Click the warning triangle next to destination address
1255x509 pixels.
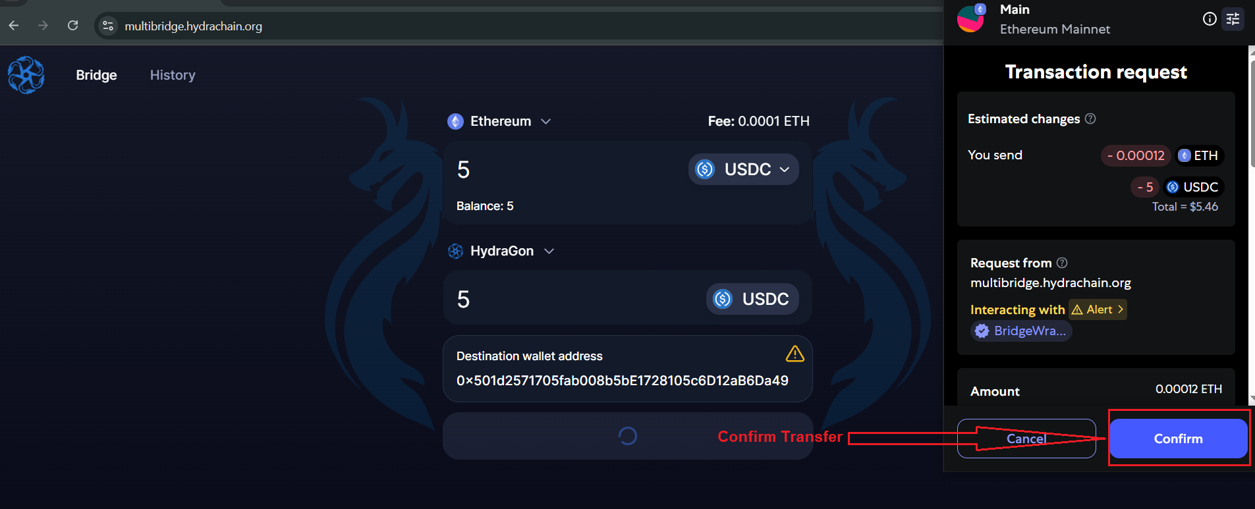tap(795, 354)
